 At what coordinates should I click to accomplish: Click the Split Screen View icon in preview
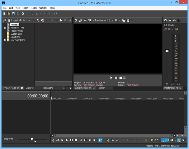90,20
